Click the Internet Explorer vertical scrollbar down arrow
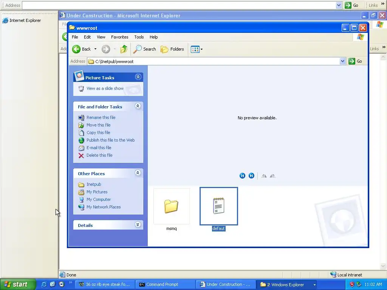Viewport: 387px width, 290px height. [383, 266]
